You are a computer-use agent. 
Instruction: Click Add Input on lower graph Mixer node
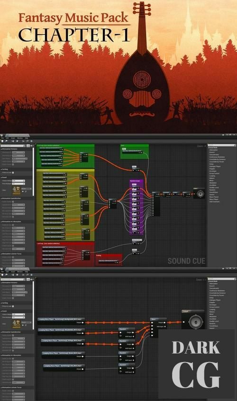161,326
